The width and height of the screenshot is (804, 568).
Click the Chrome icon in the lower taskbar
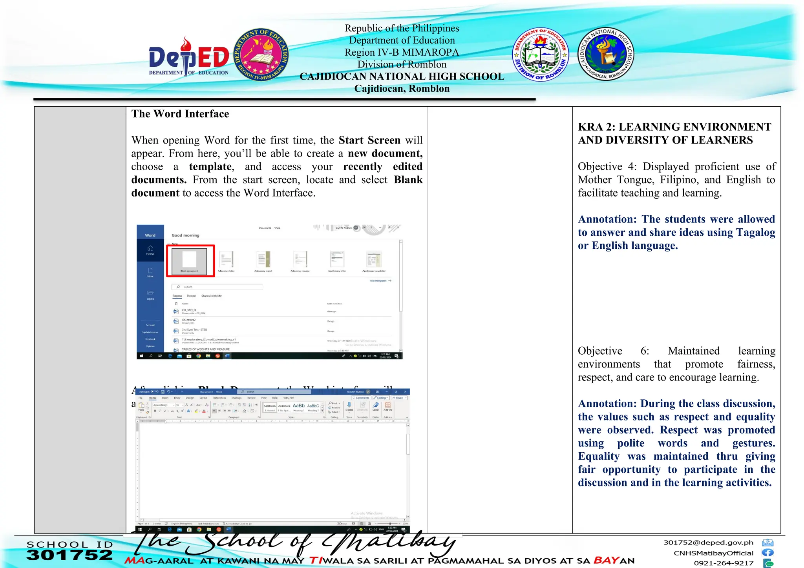(199, 530)
